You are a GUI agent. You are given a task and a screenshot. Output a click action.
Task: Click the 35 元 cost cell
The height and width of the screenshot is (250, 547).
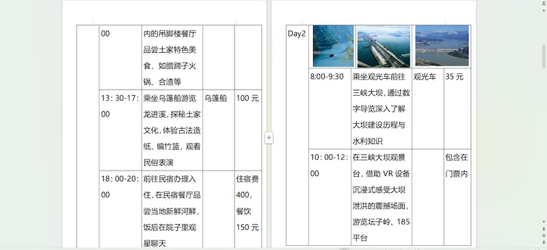click(x=457, y=108)
